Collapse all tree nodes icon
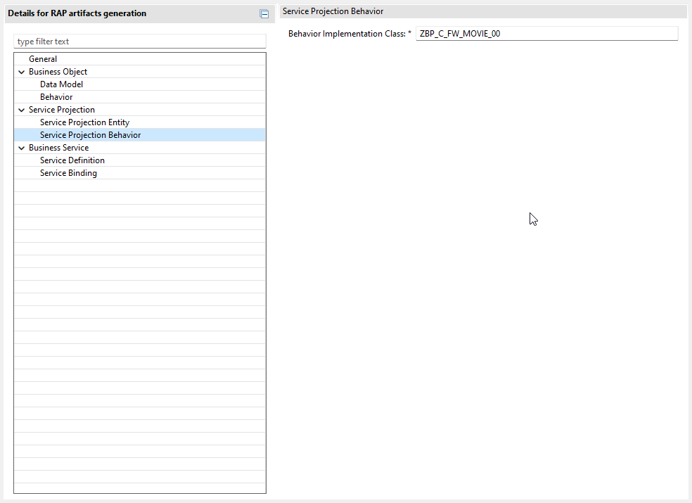The height and width of the screenshot is (503, 692). point(264,14)
